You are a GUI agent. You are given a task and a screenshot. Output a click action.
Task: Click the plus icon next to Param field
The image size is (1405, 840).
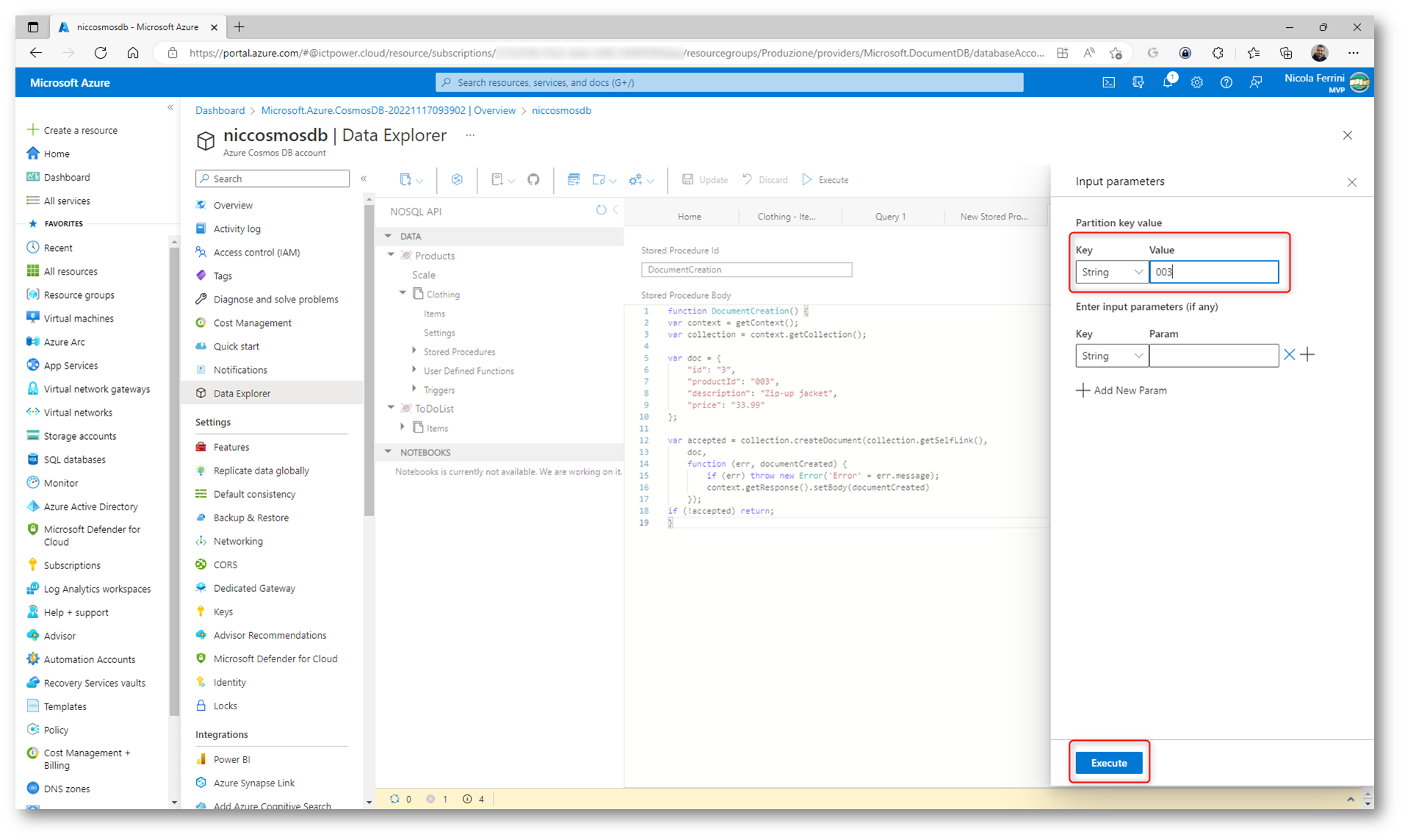tap(1307, 355)
